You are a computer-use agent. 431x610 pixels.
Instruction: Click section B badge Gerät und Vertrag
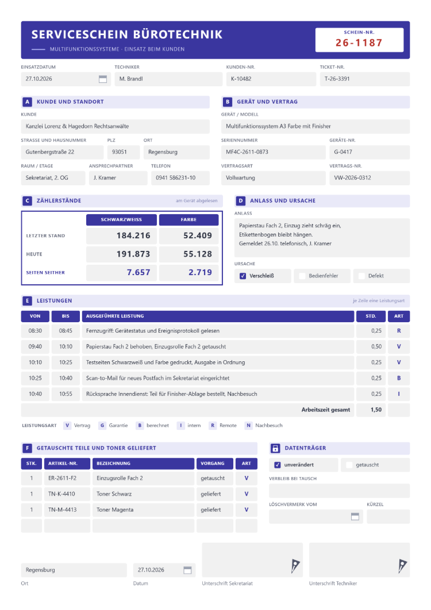[228, 102]
